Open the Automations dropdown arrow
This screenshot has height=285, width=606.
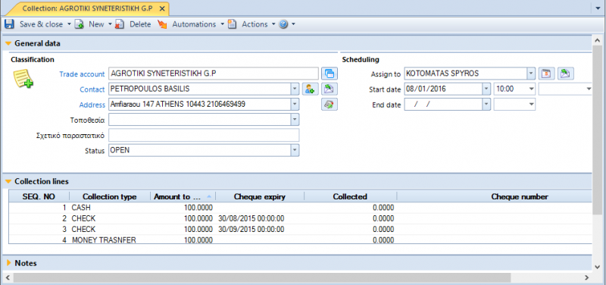222,24
